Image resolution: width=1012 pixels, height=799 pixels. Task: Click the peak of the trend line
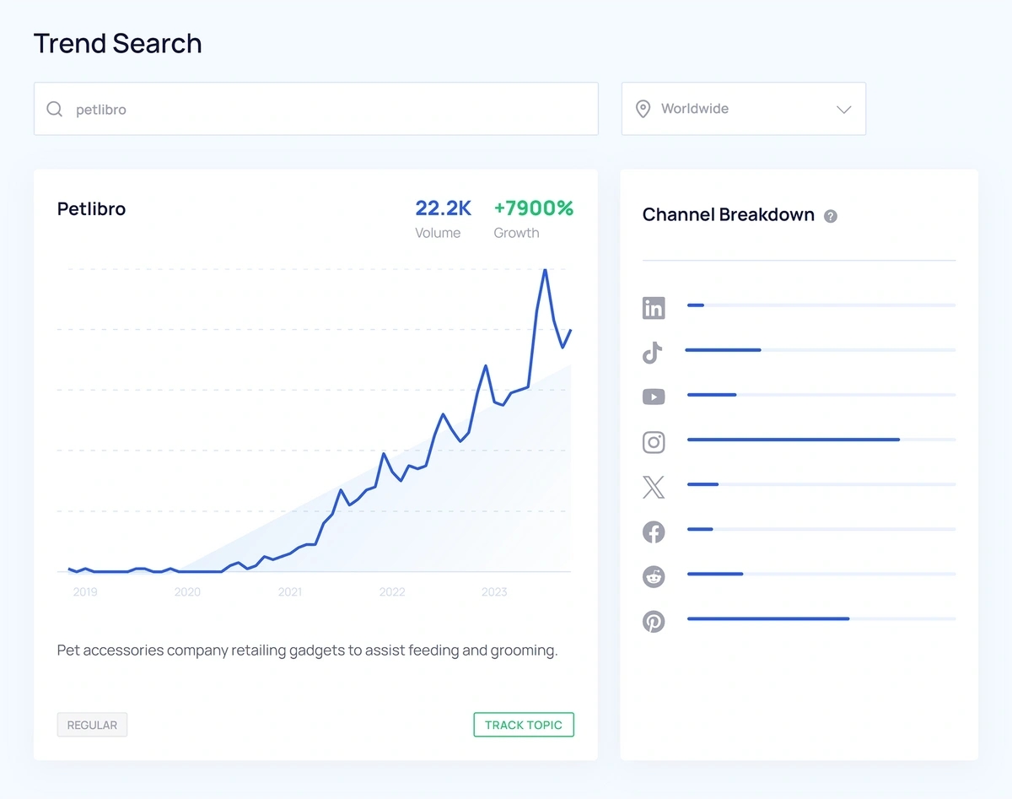click(x=546, y=270)
